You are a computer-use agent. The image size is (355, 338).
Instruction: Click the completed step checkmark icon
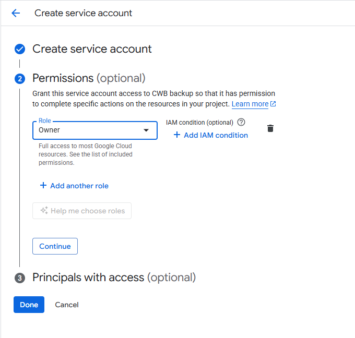(x=20, y=49)
